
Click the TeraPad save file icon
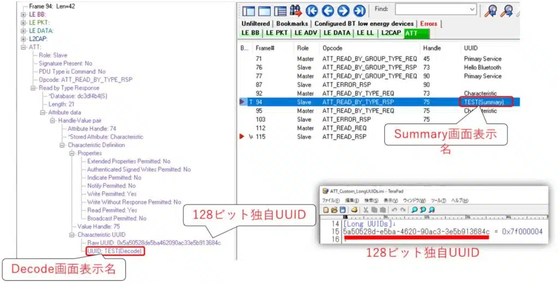click(x=343, y=209)
